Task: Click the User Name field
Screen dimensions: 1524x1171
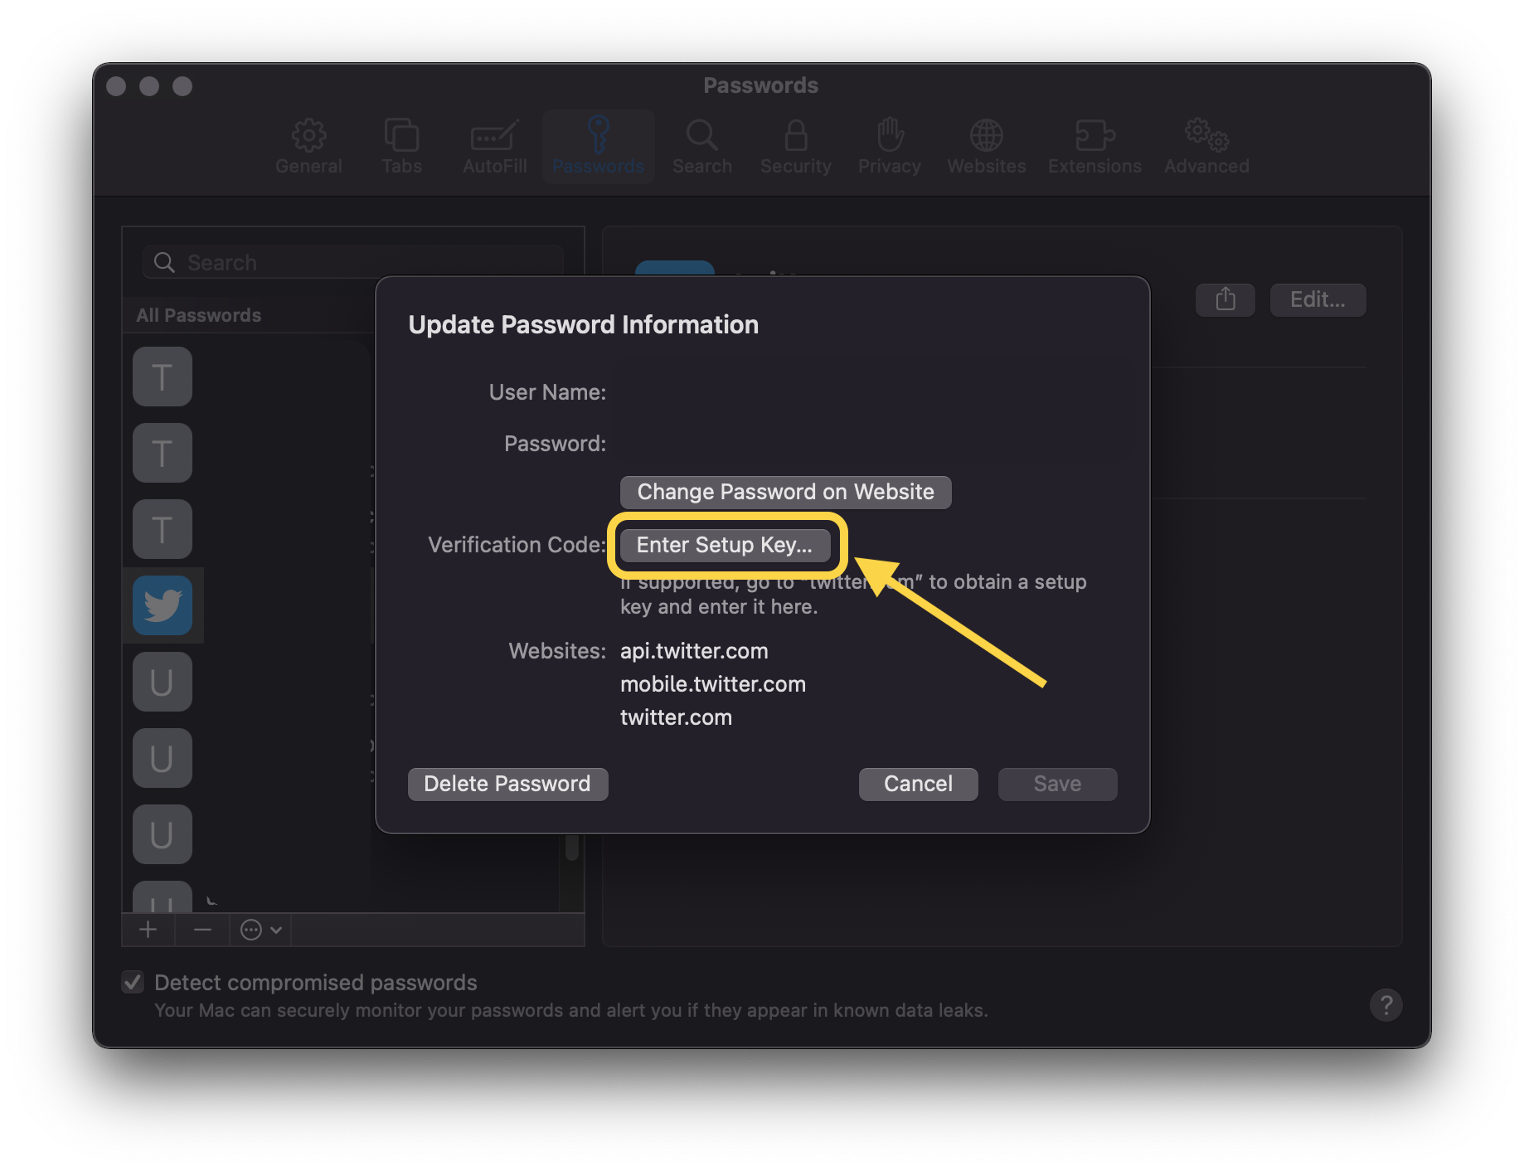Action: [x=871, y=392]
